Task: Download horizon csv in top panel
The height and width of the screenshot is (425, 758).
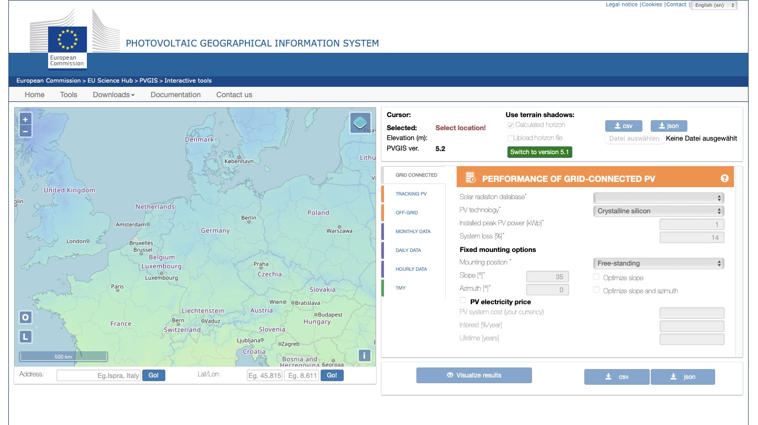Action: [624, 126]
